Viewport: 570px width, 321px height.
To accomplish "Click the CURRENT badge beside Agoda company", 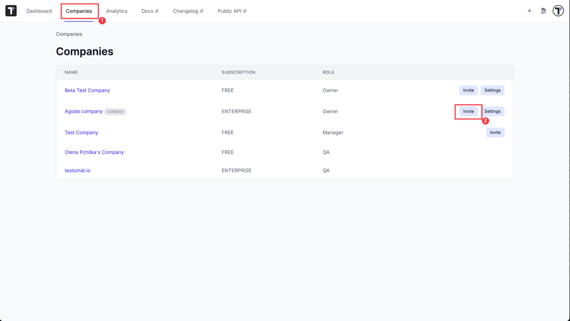I will click(x=115, y=111).
